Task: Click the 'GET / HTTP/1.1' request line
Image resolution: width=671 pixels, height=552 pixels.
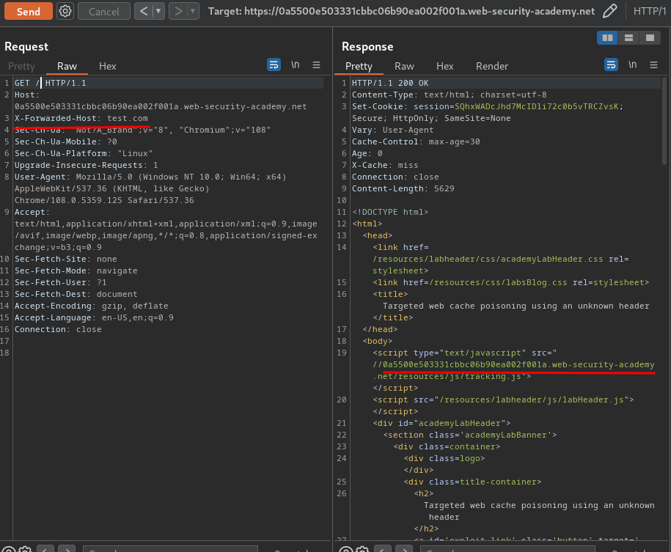Action: pos(51,83)
